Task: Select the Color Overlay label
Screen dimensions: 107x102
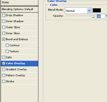Action: (x=15, y=63)
